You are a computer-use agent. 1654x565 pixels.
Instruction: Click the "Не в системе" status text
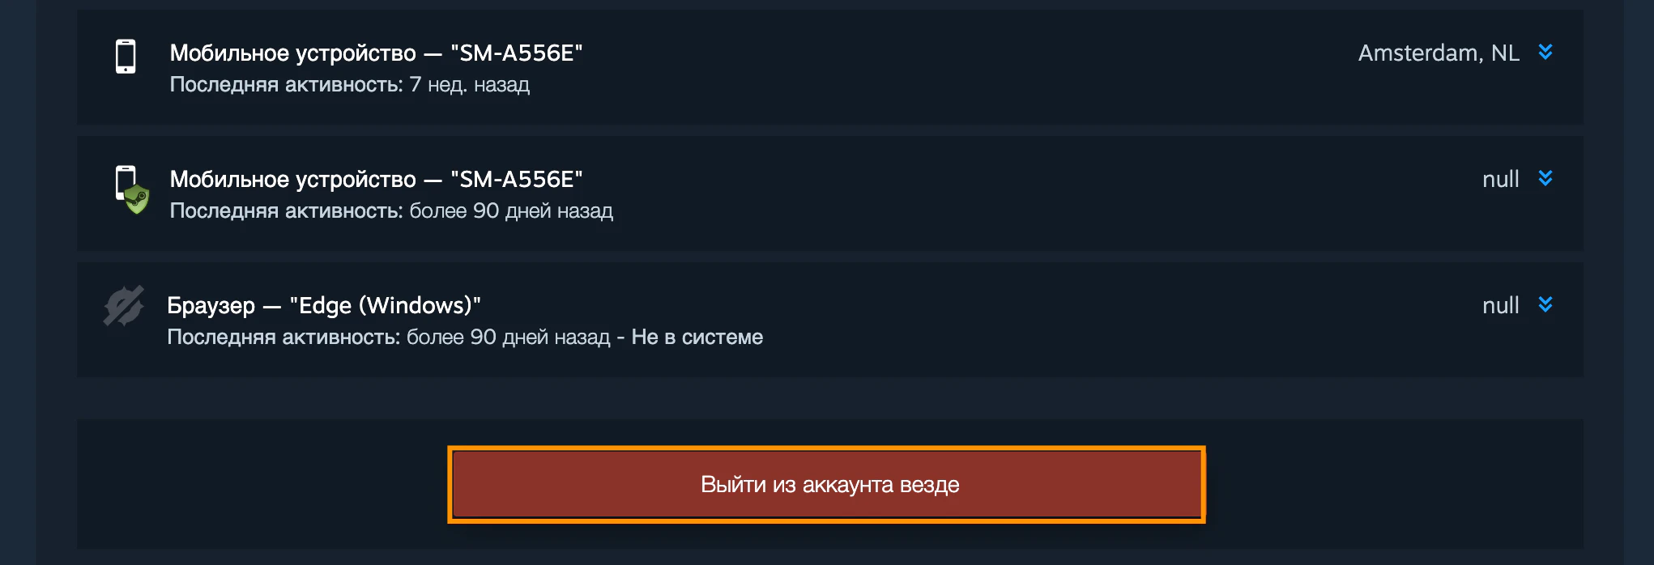697,337
